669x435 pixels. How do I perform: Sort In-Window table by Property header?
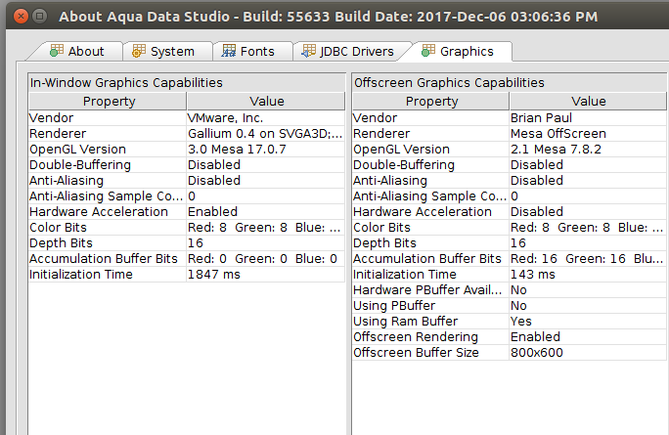click(x=108, y=101)
